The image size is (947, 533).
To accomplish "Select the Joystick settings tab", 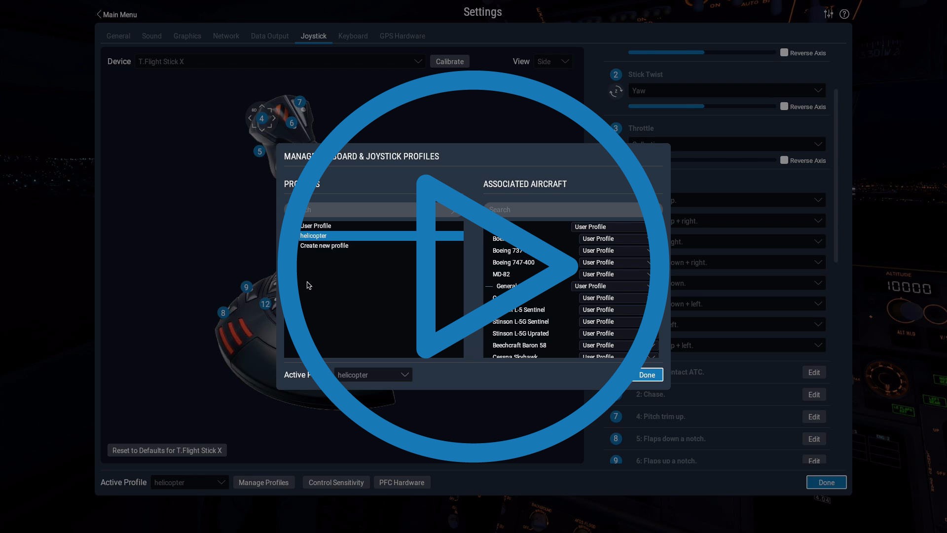I will point(313,36).
